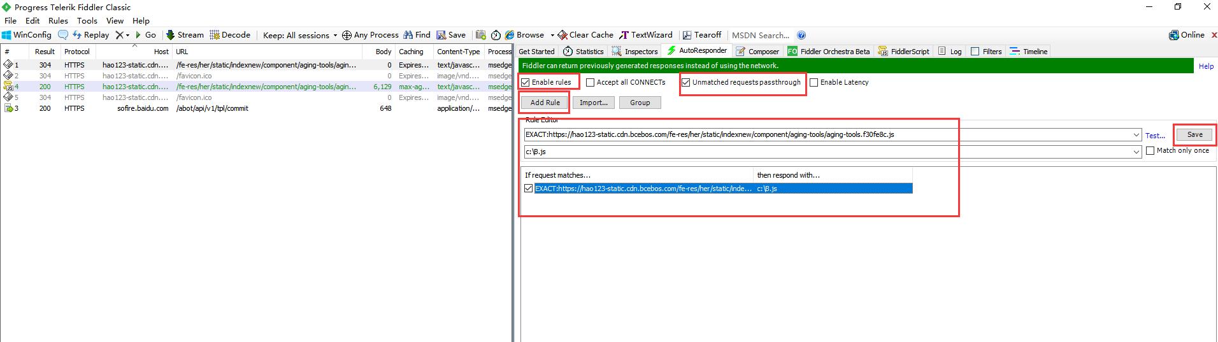Check the Enable Latency option

pos(814,82)
